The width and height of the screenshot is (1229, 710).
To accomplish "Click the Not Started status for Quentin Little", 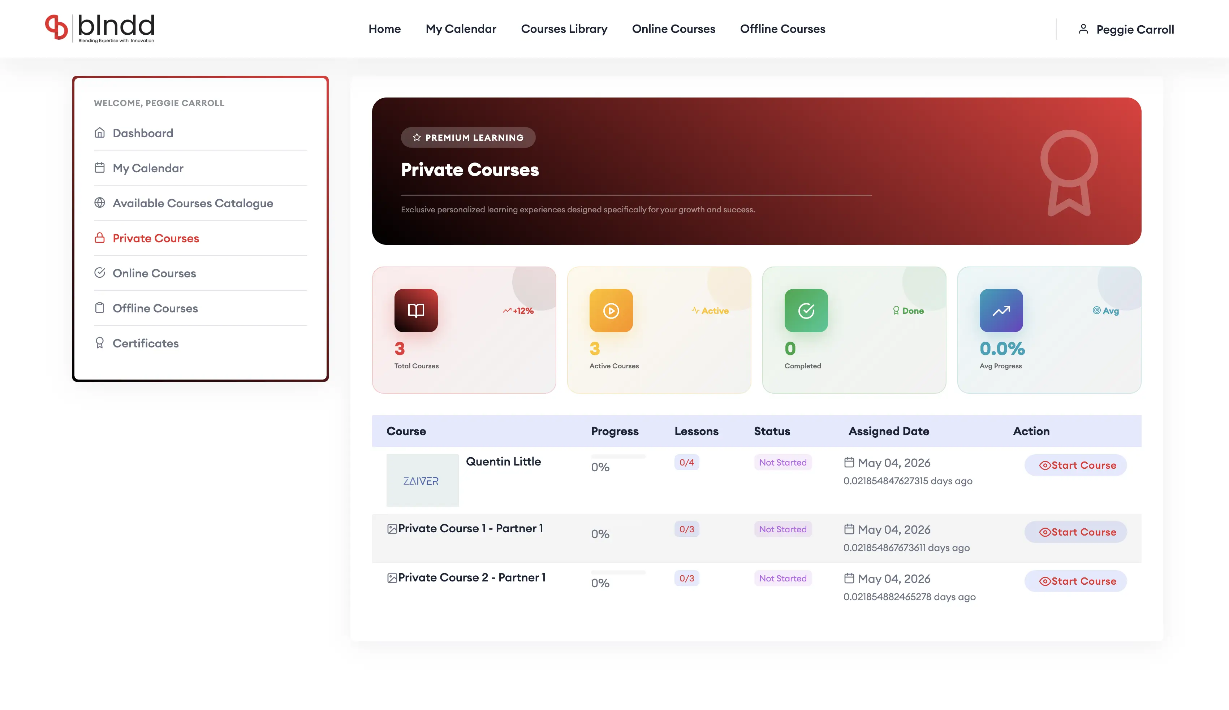I will 783,462.
